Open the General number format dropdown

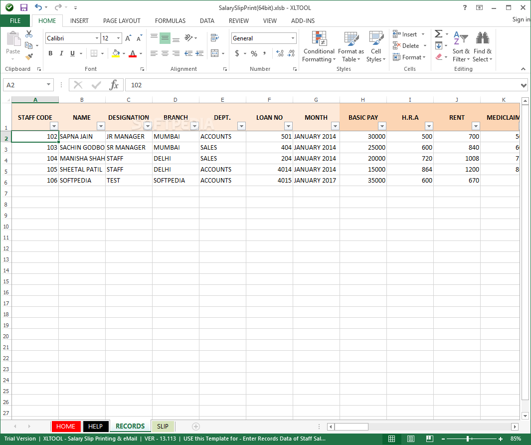(293, 38)
